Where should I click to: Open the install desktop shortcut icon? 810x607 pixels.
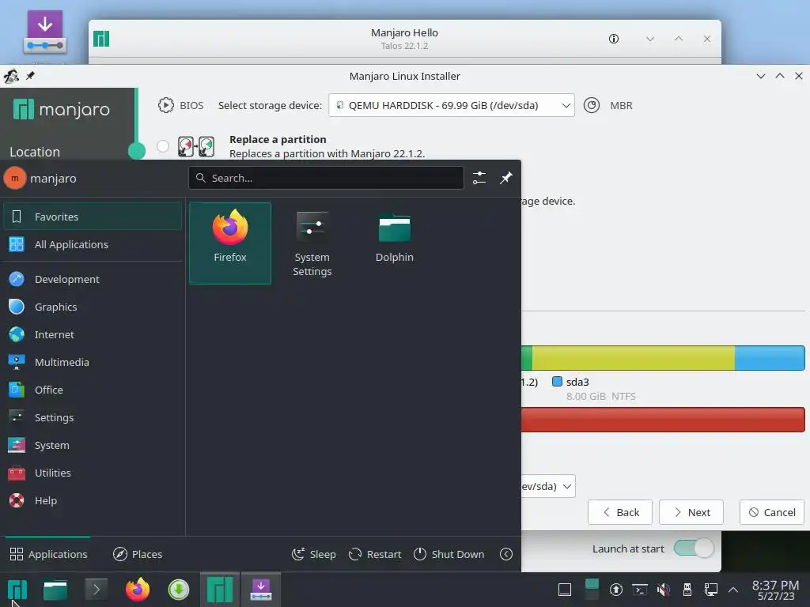pos(45,32)
